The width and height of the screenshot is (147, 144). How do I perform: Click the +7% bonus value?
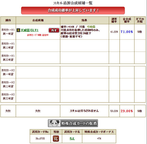99,138
